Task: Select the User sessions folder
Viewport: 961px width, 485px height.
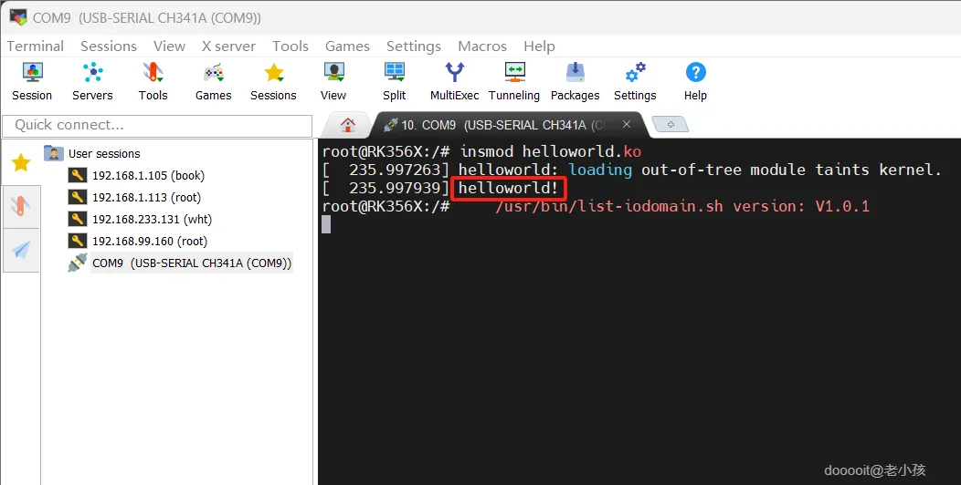Action: point(104,153)
